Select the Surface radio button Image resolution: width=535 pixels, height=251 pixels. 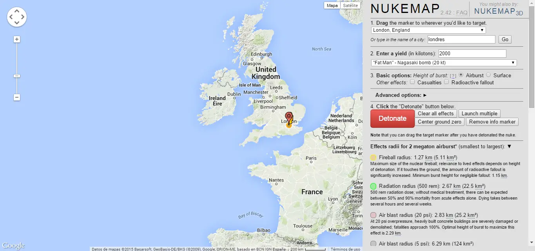pyautogui.click(x=488, y=75)
